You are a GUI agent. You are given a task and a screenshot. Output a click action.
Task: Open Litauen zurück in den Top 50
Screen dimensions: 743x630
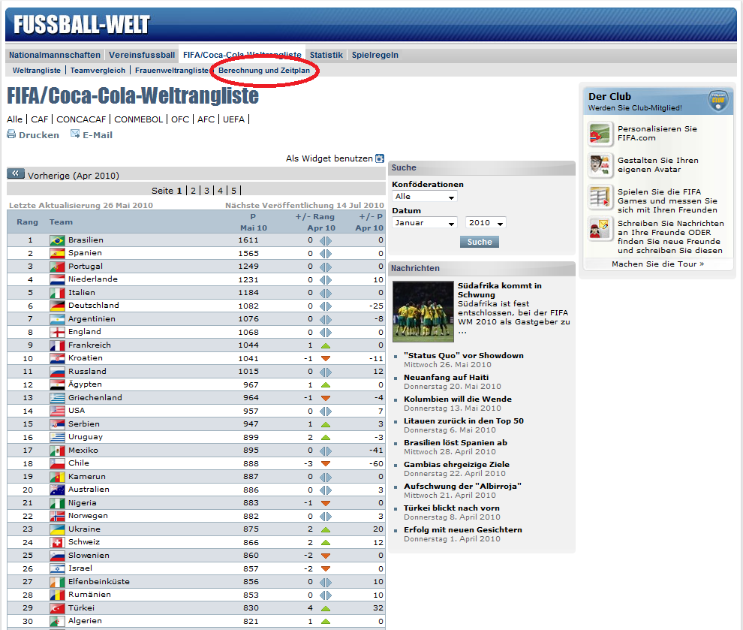tap(463, 421)
